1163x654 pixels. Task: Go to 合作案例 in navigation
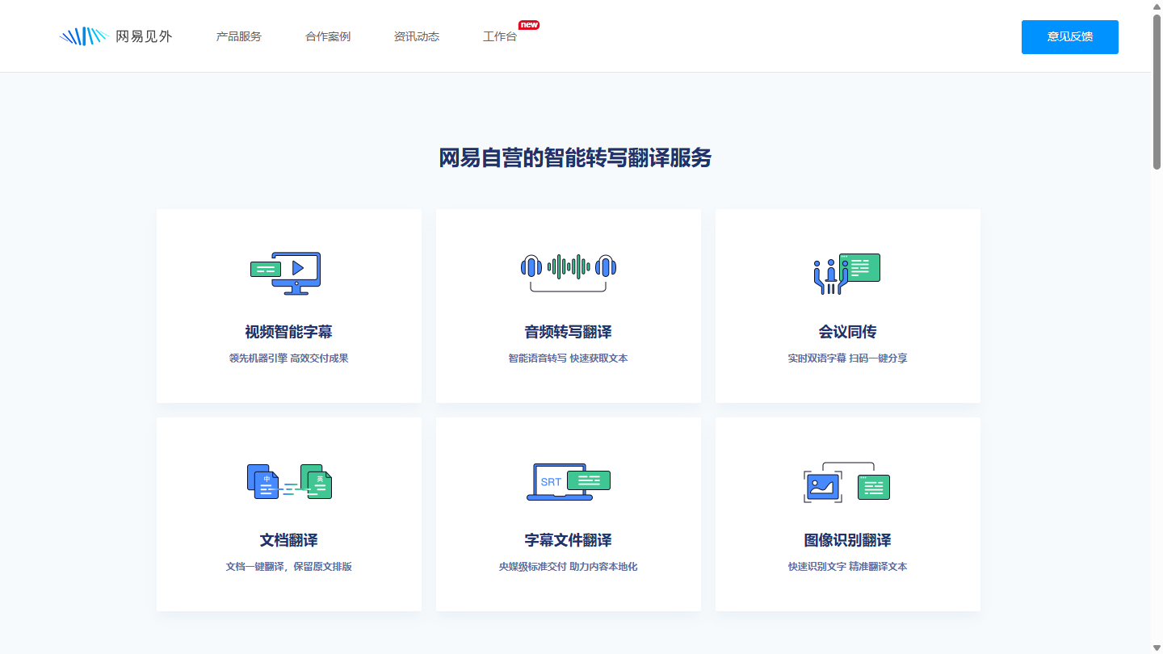point(328,36)
